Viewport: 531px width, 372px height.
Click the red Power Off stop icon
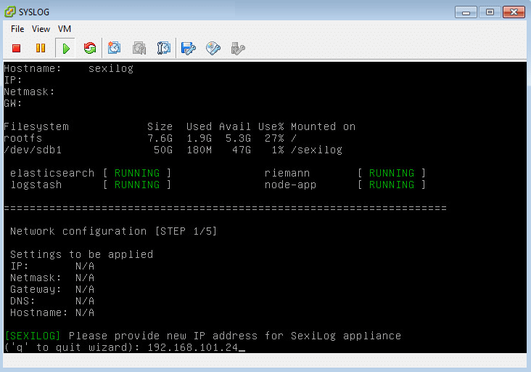[16, 49]
